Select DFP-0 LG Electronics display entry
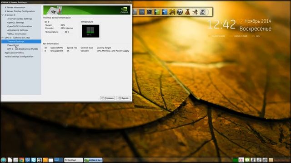 [23, 49]
